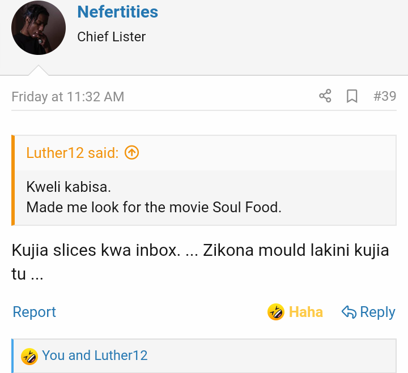Click the Friday at 11:32 AM timestamp

click(x=67, y=97)
